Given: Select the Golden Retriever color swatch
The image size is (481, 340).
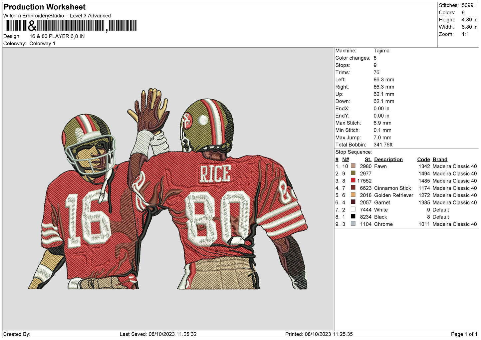Looking at the screenshot, I should tap(353, 195).
